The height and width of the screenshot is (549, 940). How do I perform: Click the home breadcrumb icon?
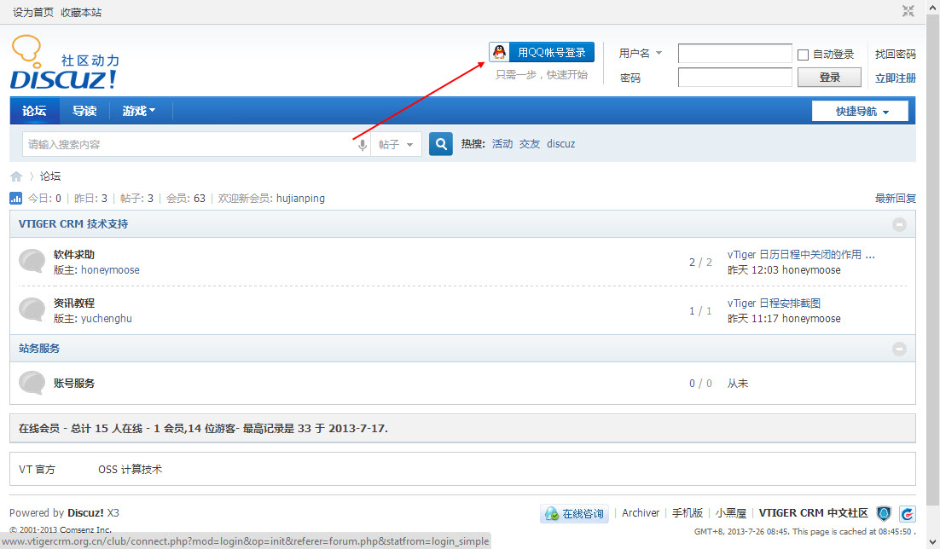click(16, 176)
